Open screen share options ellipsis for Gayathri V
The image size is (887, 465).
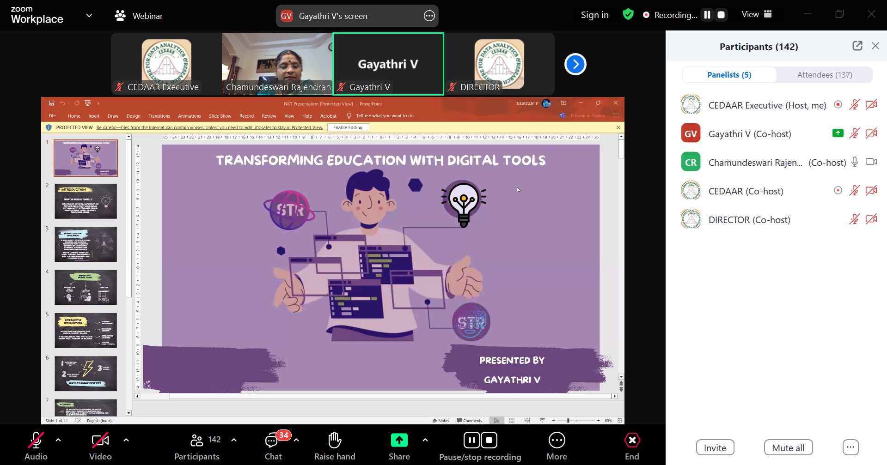tap(429, 16)
